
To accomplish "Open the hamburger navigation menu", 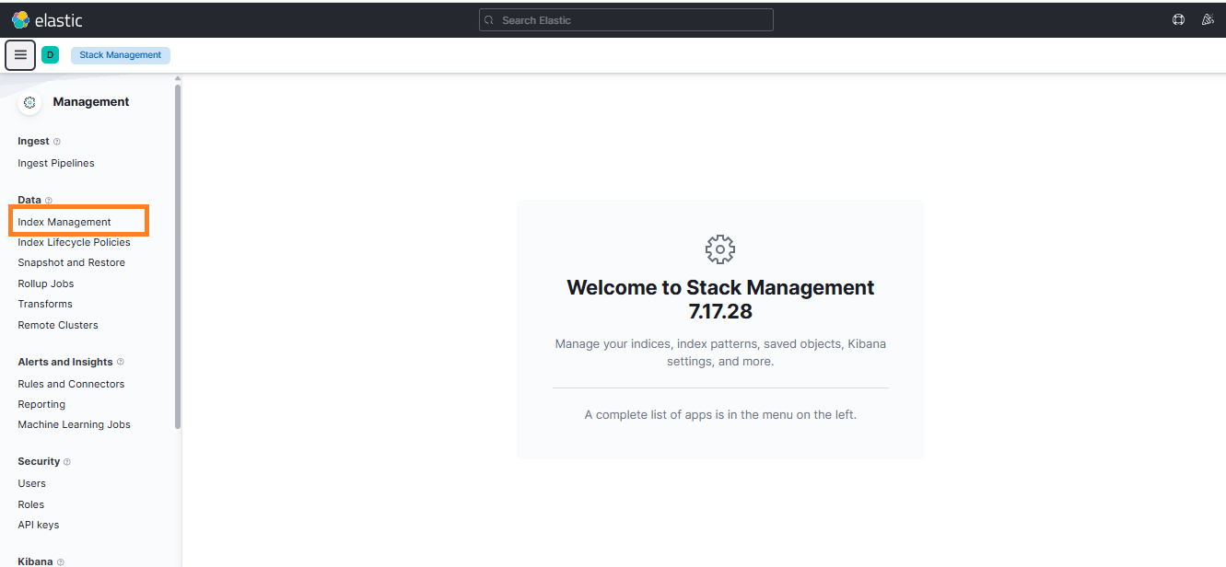I will 20,55.
